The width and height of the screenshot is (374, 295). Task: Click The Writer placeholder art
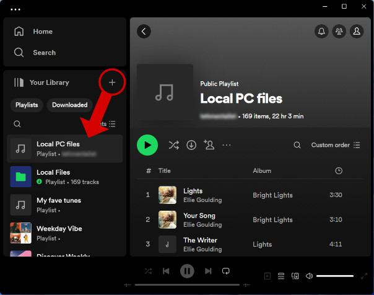[167, 244]
